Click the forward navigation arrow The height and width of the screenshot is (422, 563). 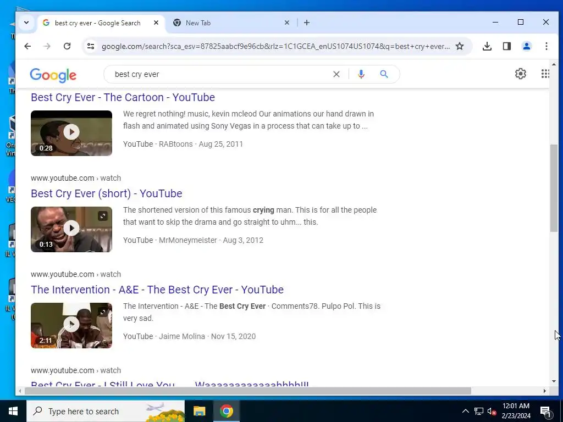[x=47, y=46]
